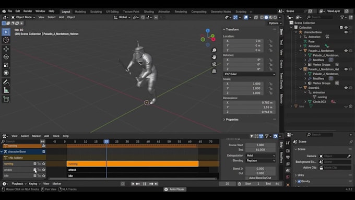The width and height of the screenshot is (355, 200).
Task: Switch perspective/orthographic grid icon
Action: [x=214, y=71]
